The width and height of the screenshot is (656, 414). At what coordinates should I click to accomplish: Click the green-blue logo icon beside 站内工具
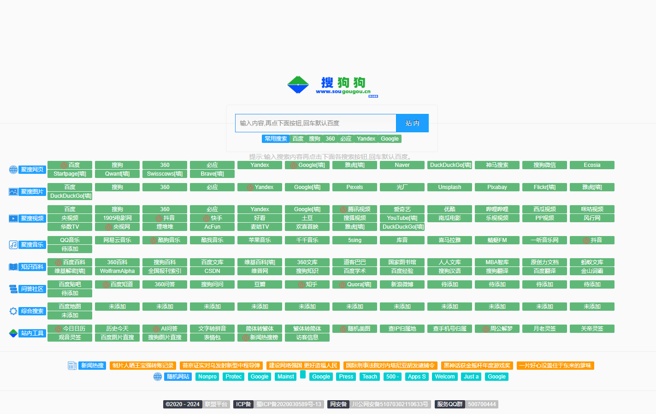pyautogui.click(x=13, y=333)
